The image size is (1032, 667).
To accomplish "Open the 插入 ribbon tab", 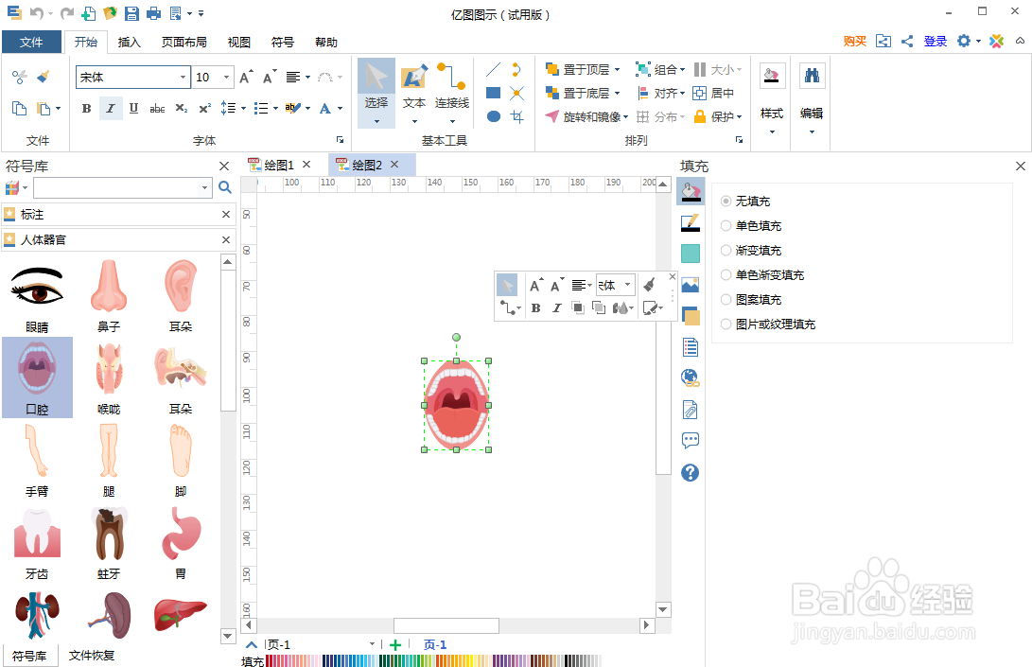I will (129, 42).
